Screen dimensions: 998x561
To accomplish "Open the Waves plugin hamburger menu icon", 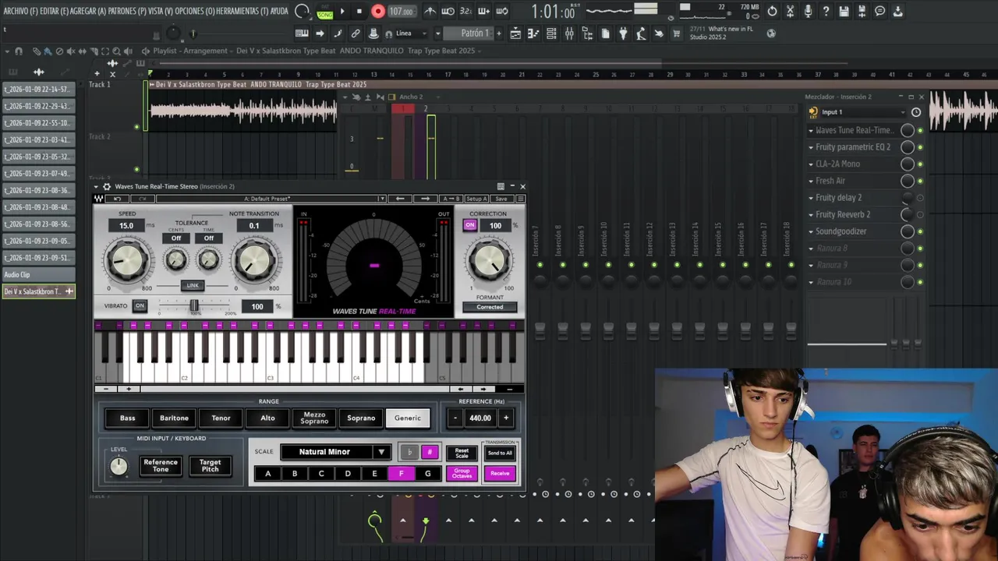I will coord(520,199).
